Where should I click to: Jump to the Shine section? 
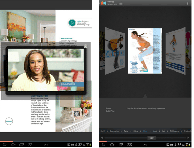[135, 131]
